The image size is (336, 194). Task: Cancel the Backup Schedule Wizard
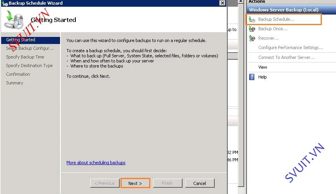(x=200, y=183)
